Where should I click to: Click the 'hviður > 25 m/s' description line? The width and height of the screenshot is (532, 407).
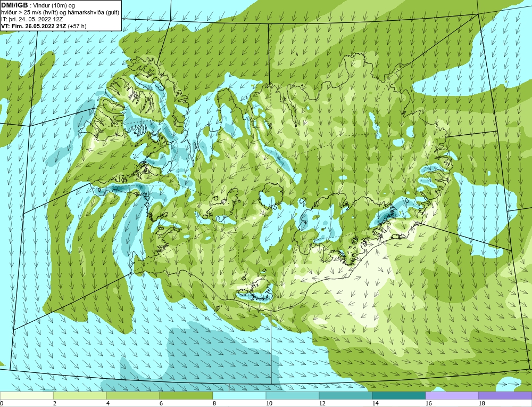(60, 12)
